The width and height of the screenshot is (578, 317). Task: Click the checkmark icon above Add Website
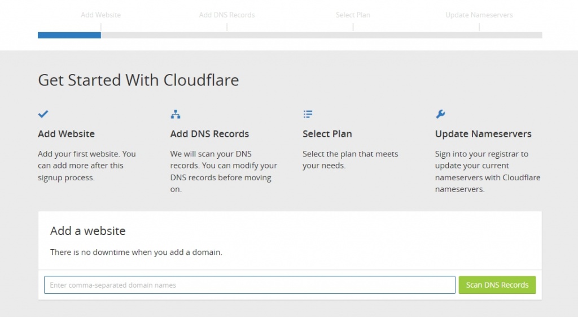pos(43,114)
